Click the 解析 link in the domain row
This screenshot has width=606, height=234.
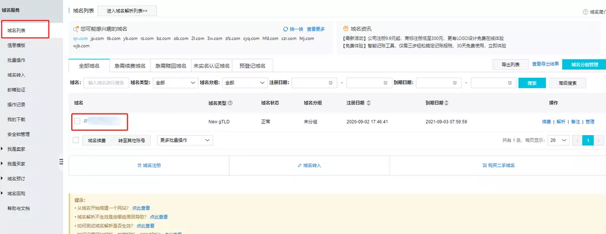click(x=561, y=122)
